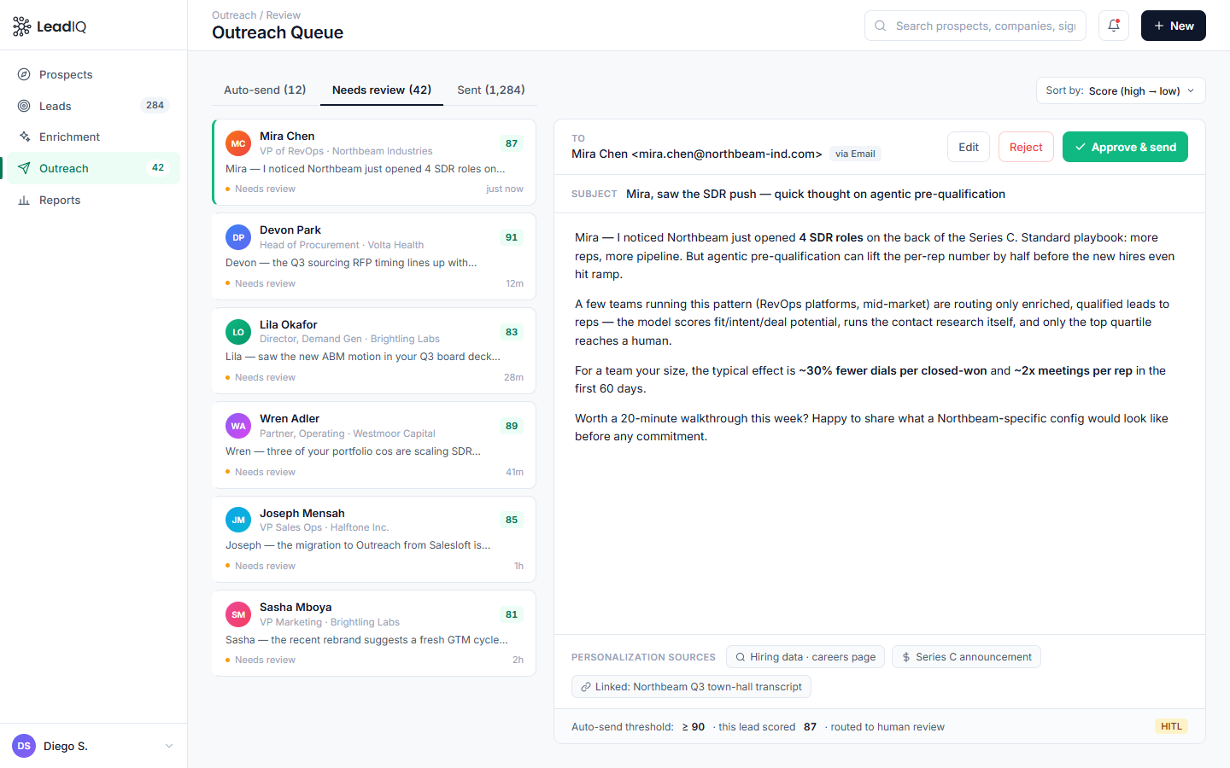The width and height of the screenshot is (1230, 768).
Task: Open linked Northbeam Q3 town-hall transcript
Action: [x=691, y=687]
